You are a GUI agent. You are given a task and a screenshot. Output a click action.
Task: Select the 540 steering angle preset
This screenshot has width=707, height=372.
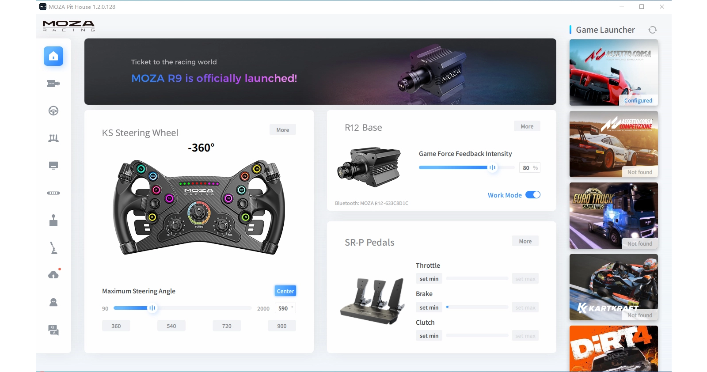click(171, 326)
